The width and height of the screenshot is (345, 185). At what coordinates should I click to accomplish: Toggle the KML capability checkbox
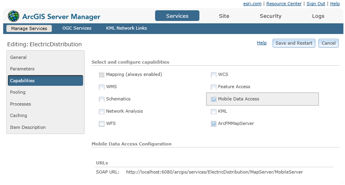click(x=214, y=111)
